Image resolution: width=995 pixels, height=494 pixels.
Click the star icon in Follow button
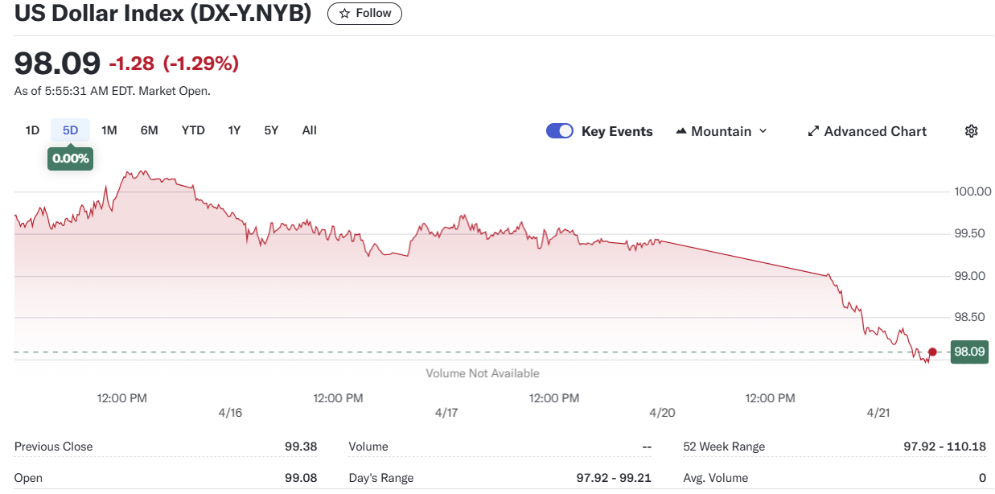[344, 14]
